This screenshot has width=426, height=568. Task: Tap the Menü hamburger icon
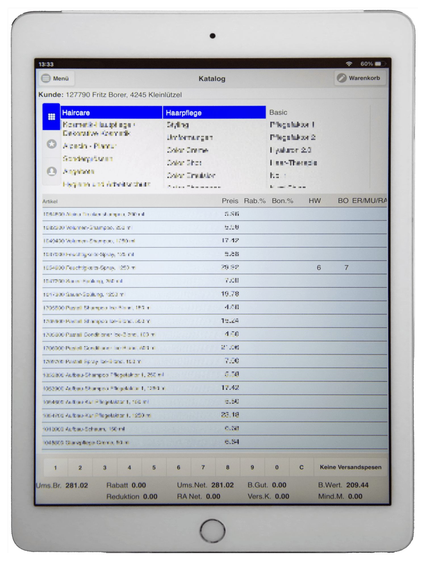tap(46, 78)
